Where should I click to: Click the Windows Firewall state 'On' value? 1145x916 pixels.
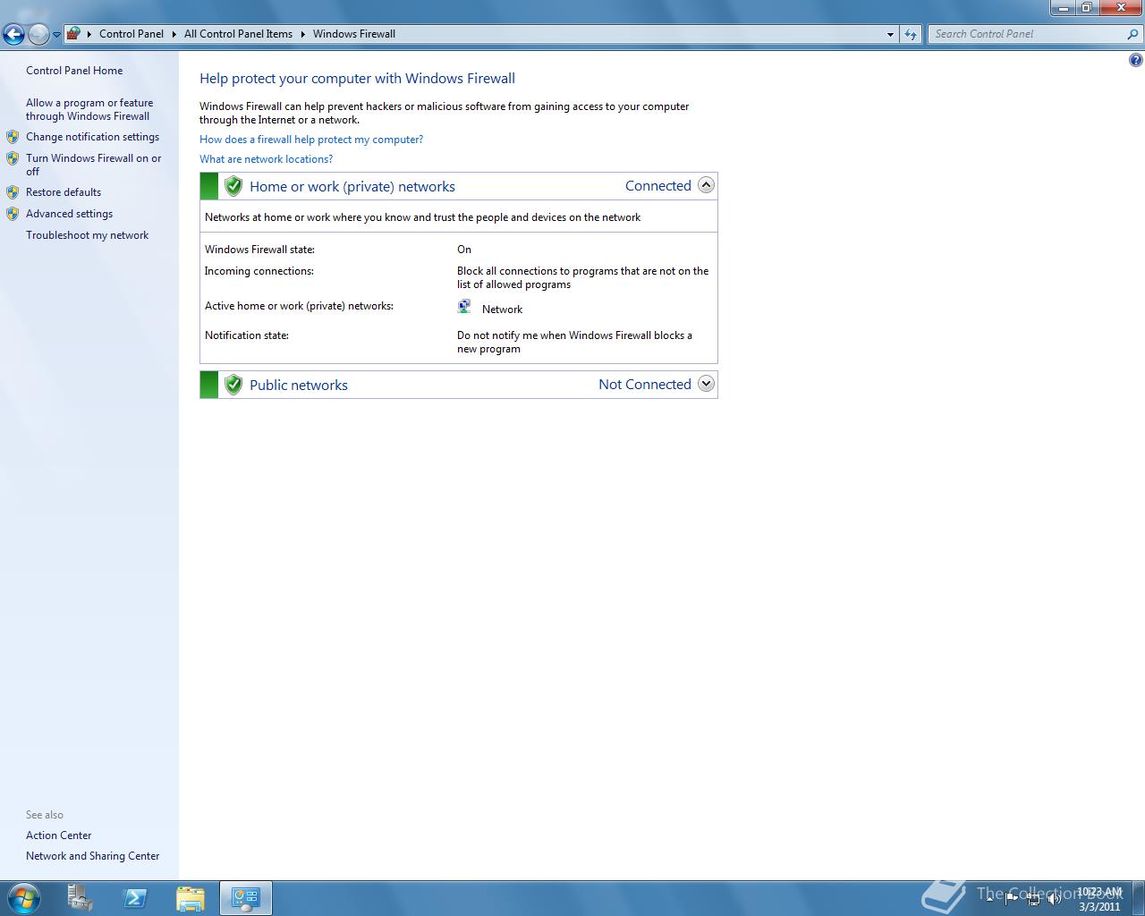(464, 250)
